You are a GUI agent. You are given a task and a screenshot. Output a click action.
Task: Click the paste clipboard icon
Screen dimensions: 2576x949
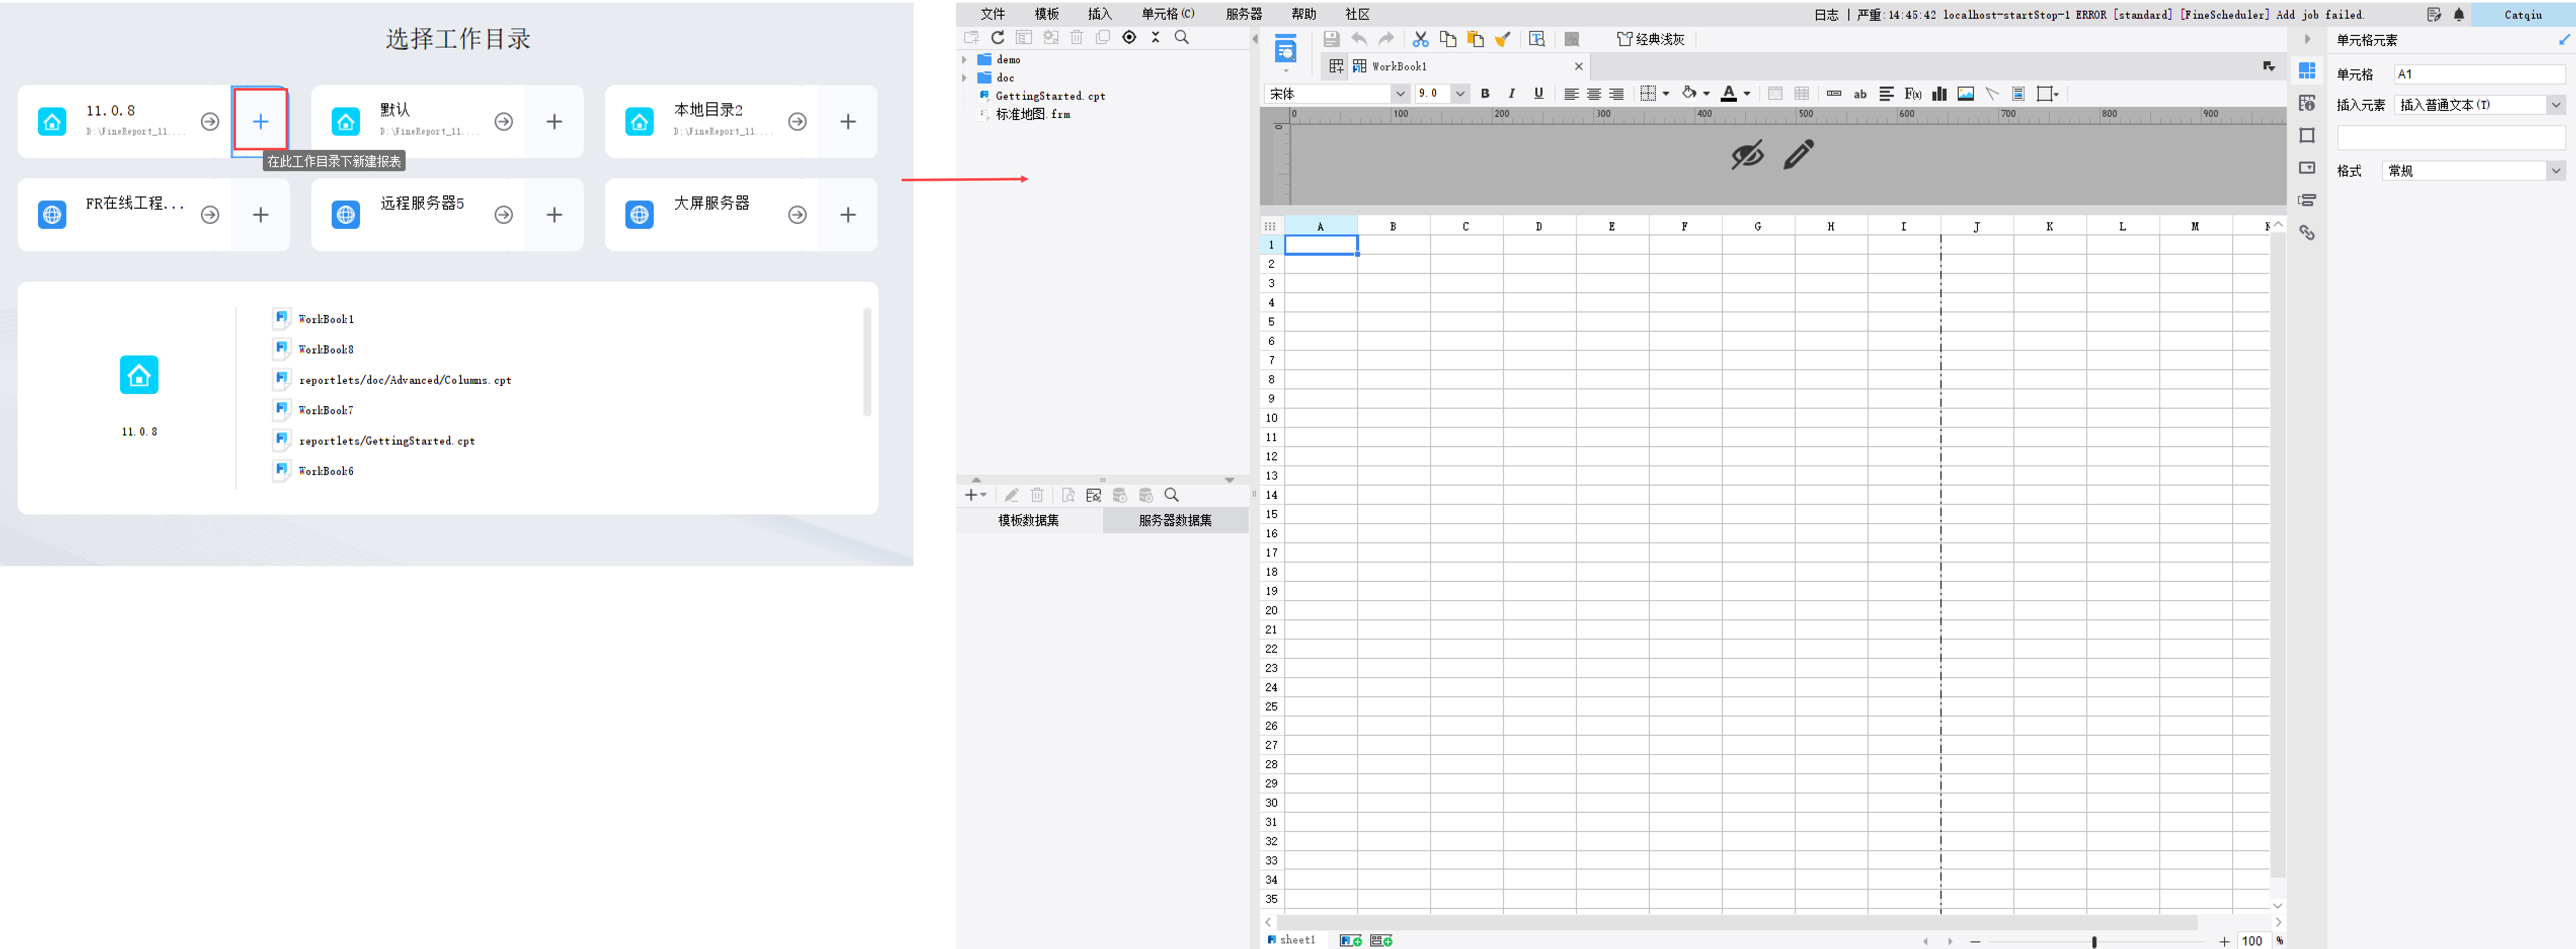point(1475,39)
